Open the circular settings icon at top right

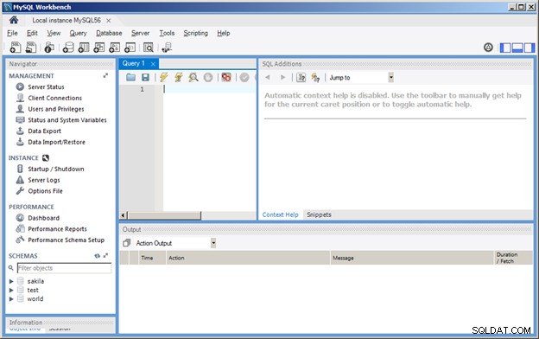coord(488,48)
